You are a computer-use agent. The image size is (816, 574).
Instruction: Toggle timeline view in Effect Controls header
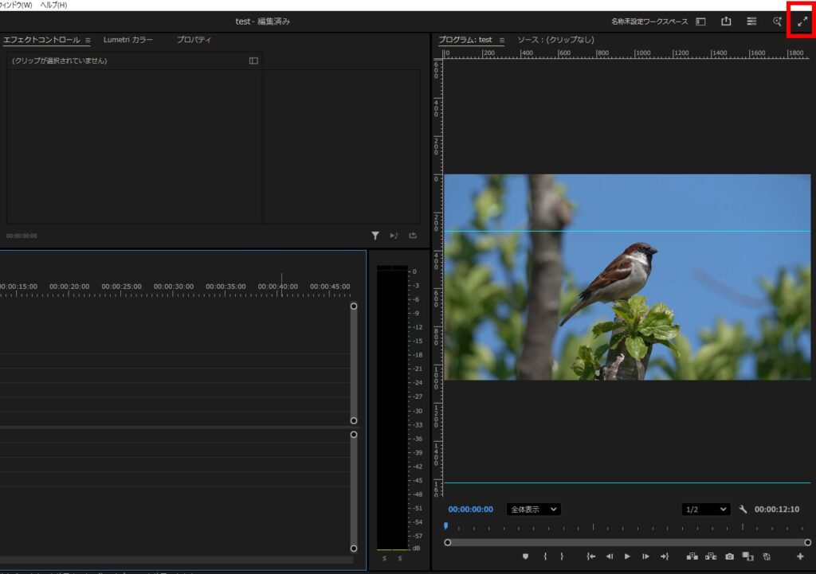pos(253,61)
